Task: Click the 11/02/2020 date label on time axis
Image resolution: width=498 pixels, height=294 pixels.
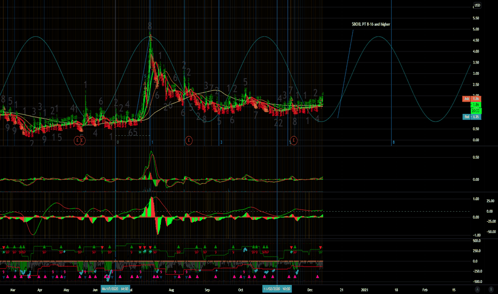Action: pyautogui.click(x=277, y=289)
